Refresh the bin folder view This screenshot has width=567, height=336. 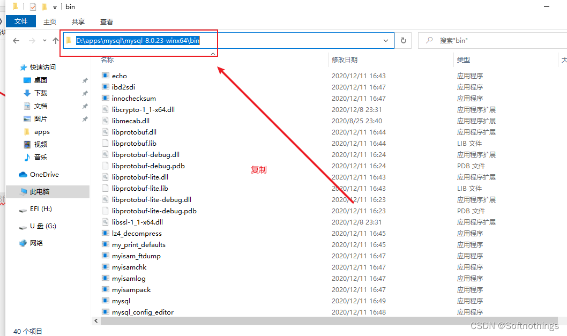click(x=404, y=41)
